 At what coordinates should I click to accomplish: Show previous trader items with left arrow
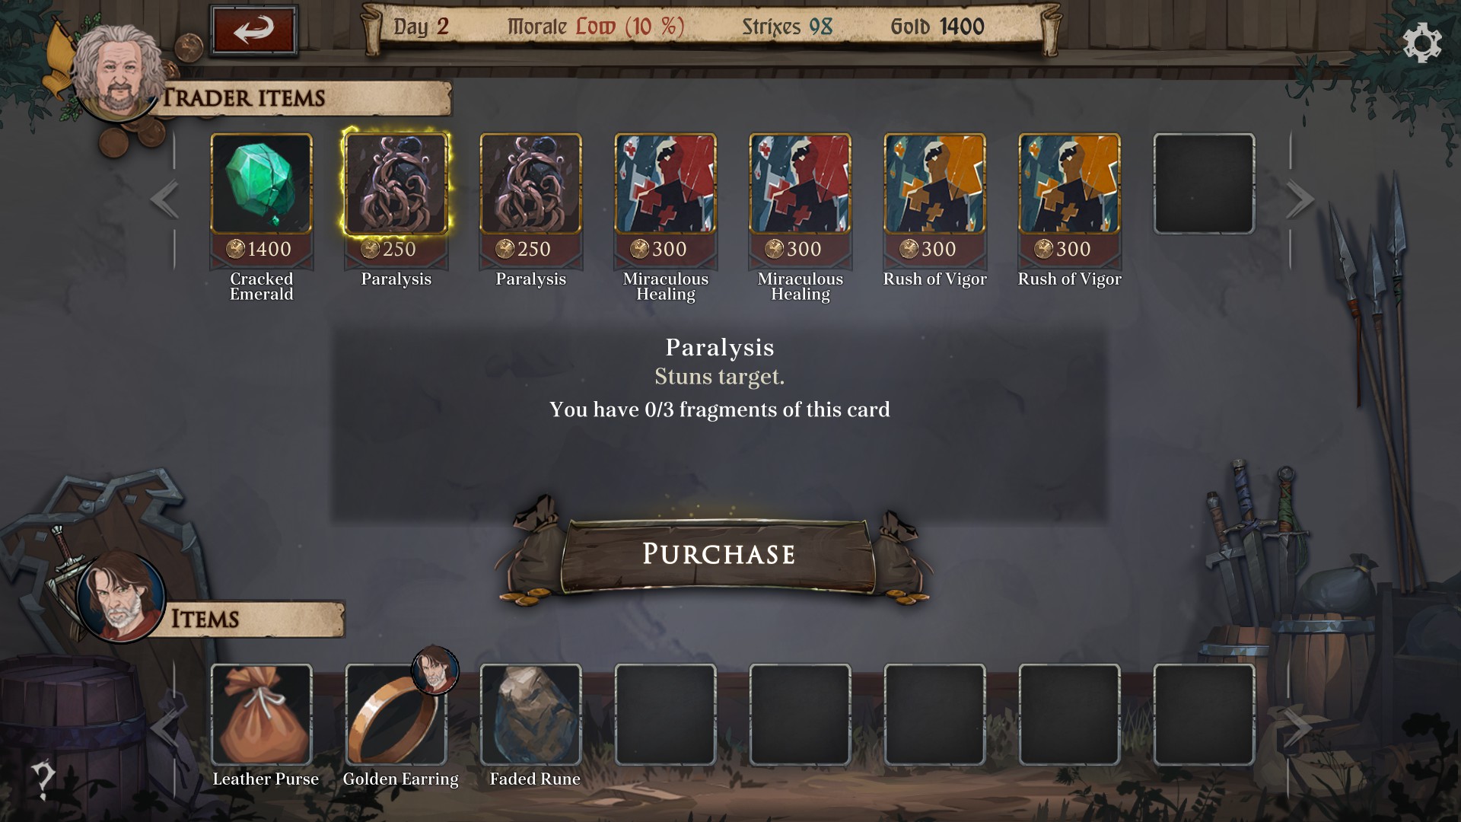164,199
